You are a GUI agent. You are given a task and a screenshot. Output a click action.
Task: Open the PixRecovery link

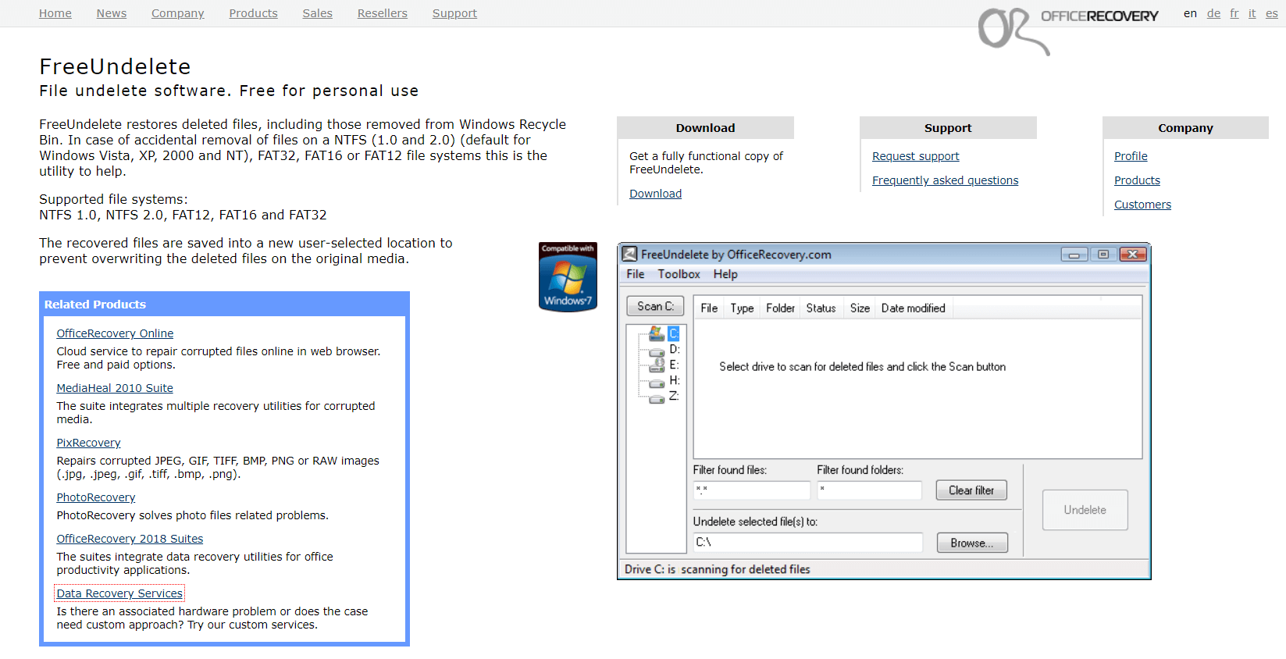(x=88, y=443)
